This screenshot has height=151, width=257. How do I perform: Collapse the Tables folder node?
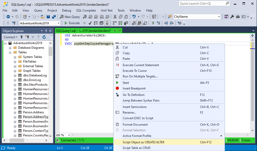10,53
